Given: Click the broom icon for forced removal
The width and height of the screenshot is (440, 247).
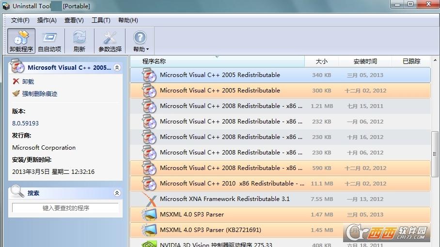Looking at the screenshot, I should (x=16, y=93).
